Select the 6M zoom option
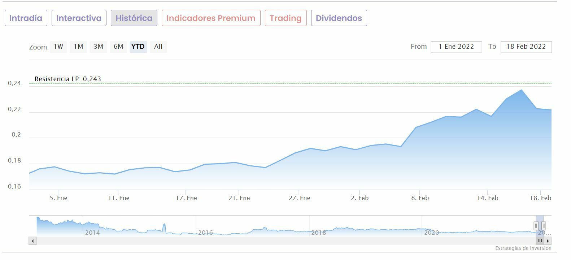The width and height of the screenshot is (571, 260). click(118, 47)
